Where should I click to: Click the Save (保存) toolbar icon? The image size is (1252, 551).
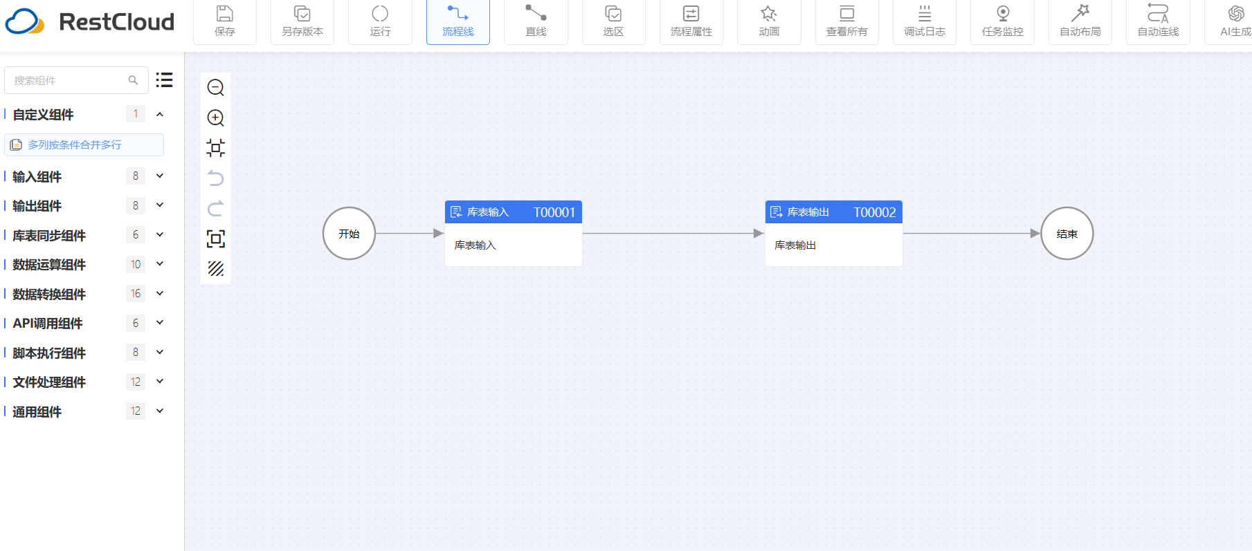pos(224,21)
